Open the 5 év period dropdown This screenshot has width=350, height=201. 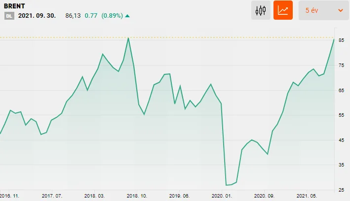click(324, 10)
